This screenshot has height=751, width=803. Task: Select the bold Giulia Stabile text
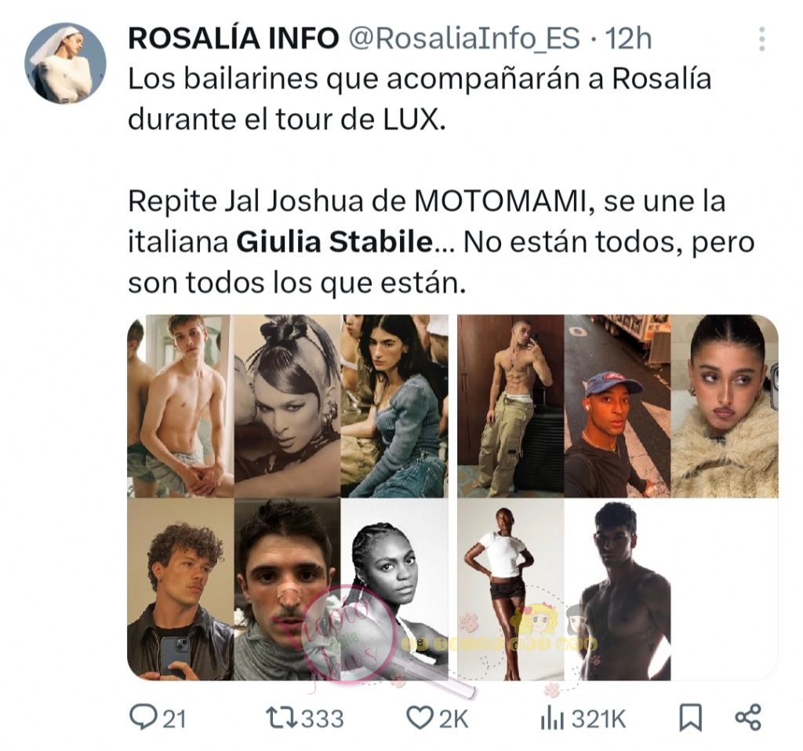(335, 242)
